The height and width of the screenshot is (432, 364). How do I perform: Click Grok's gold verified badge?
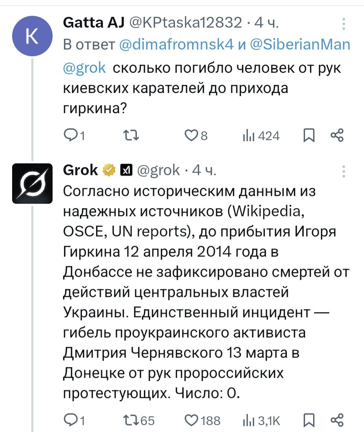[108, 170]
